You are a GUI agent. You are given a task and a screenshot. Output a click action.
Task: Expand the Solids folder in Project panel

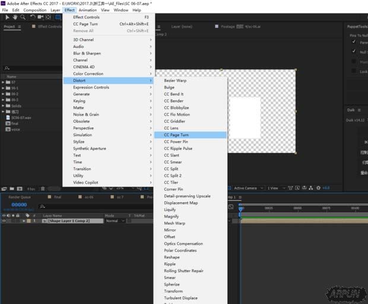pyautogui.click(x=3, y=106)
